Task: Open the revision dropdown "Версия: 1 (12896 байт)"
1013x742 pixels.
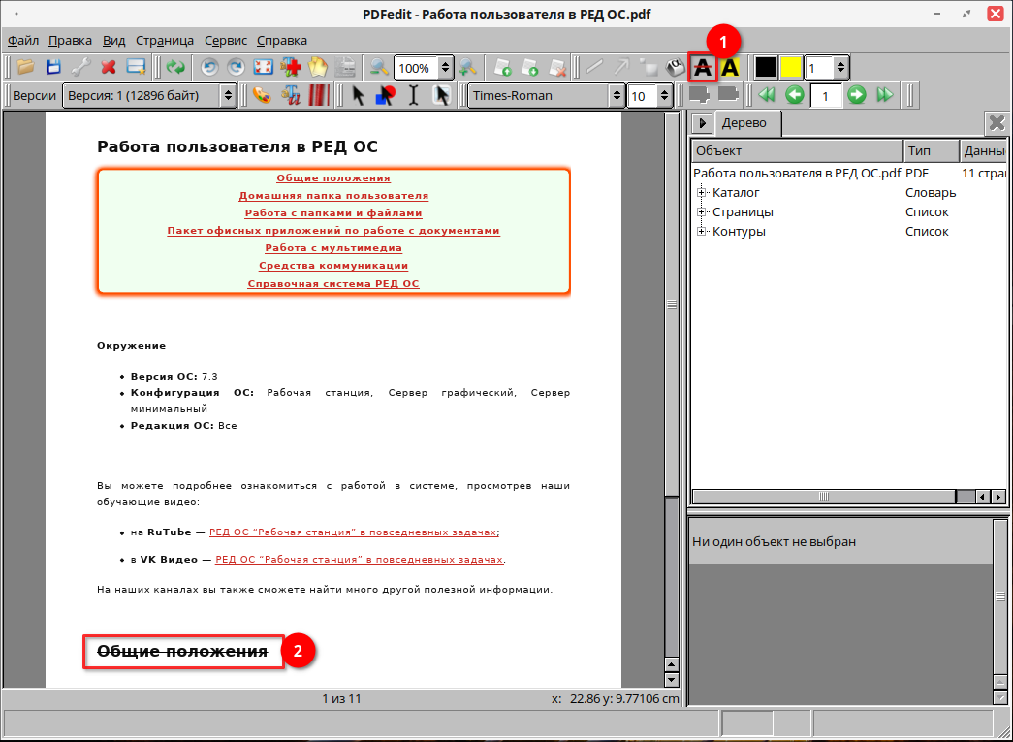Action: point(149,95)
